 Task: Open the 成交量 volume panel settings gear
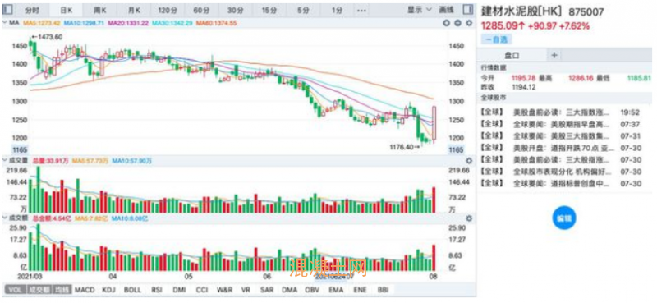click(x=469, y=160)
